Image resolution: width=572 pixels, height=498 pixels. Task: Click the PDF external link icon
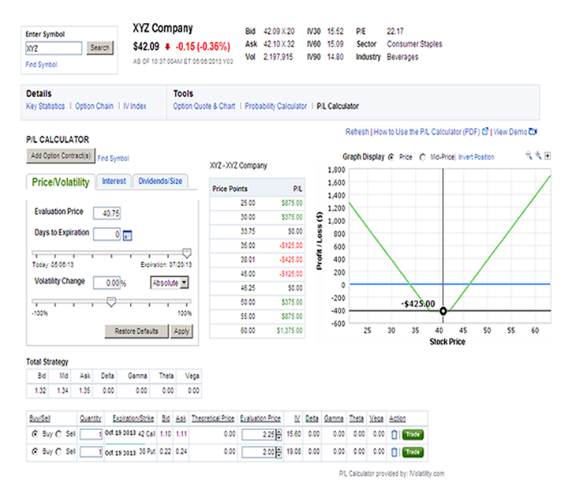pyautogui.click(x=485, y=132)
